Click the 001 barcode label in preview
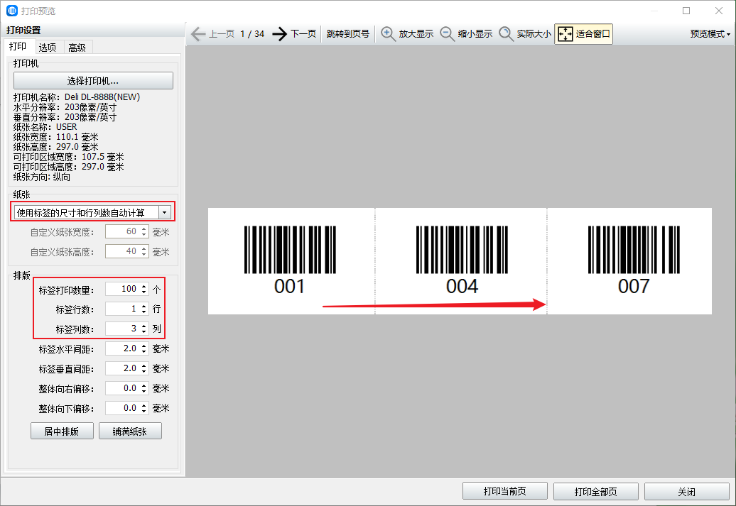The image size is (736, 506). (290, 260)
